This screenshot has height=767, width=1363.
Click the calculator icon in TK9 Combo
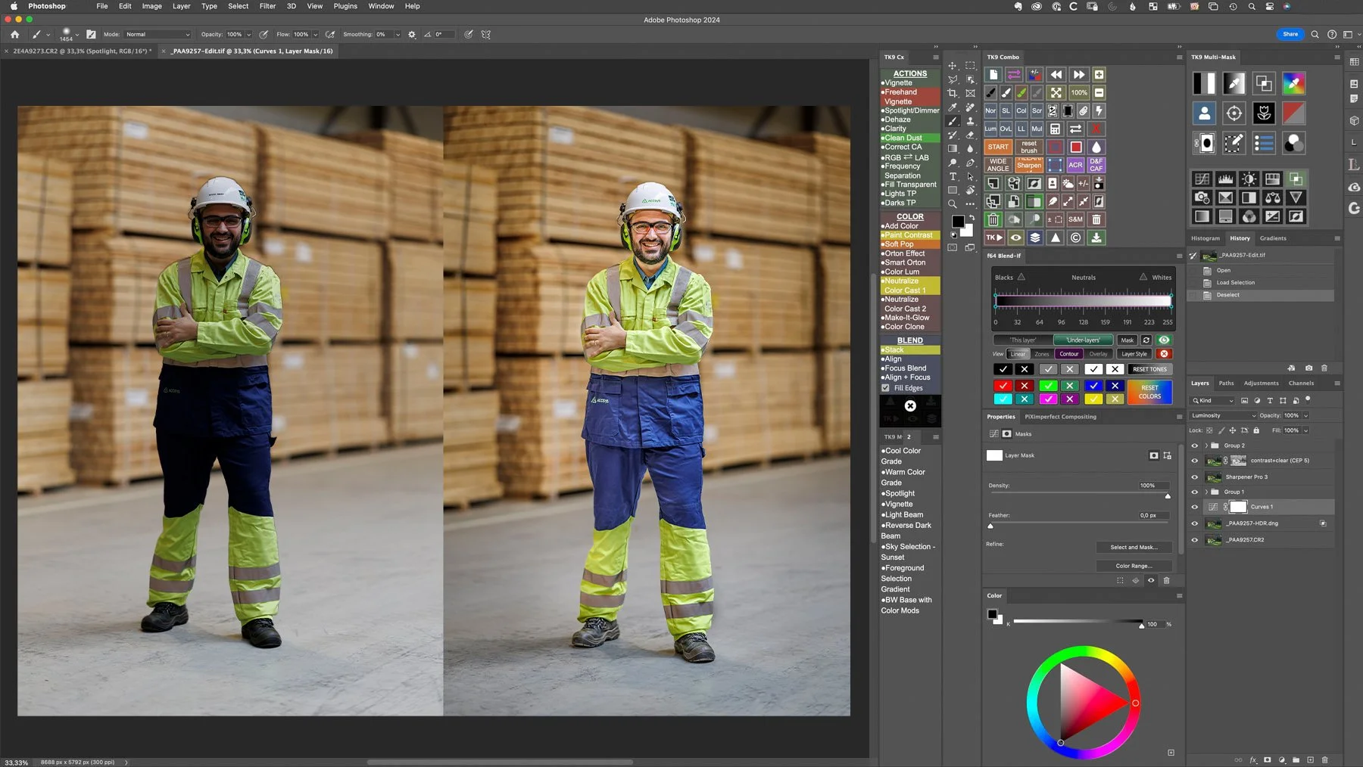1055,129
